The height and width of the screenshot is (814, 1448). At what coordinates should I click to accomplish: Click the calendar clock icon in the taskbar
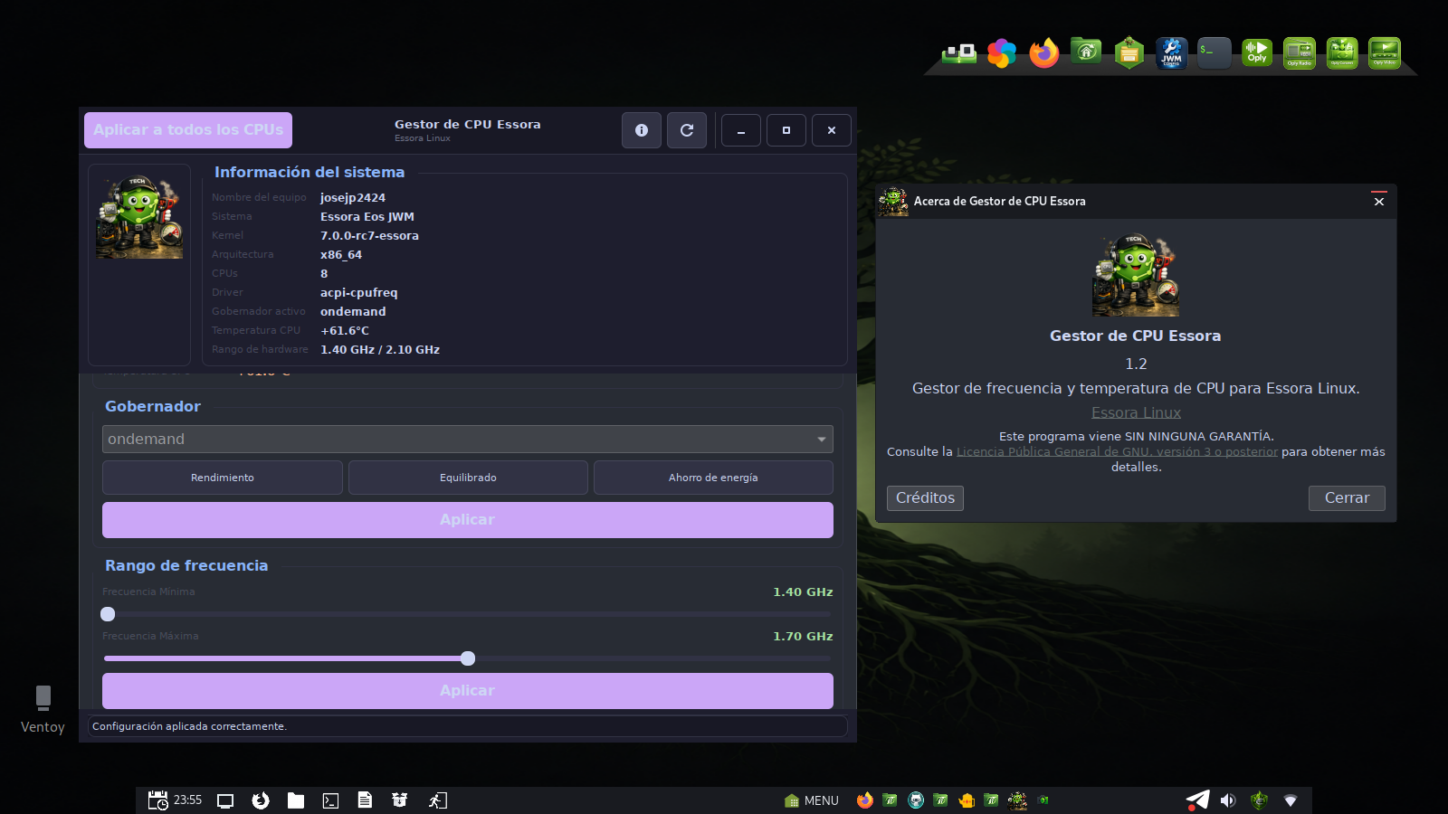[x=157, y=800]
